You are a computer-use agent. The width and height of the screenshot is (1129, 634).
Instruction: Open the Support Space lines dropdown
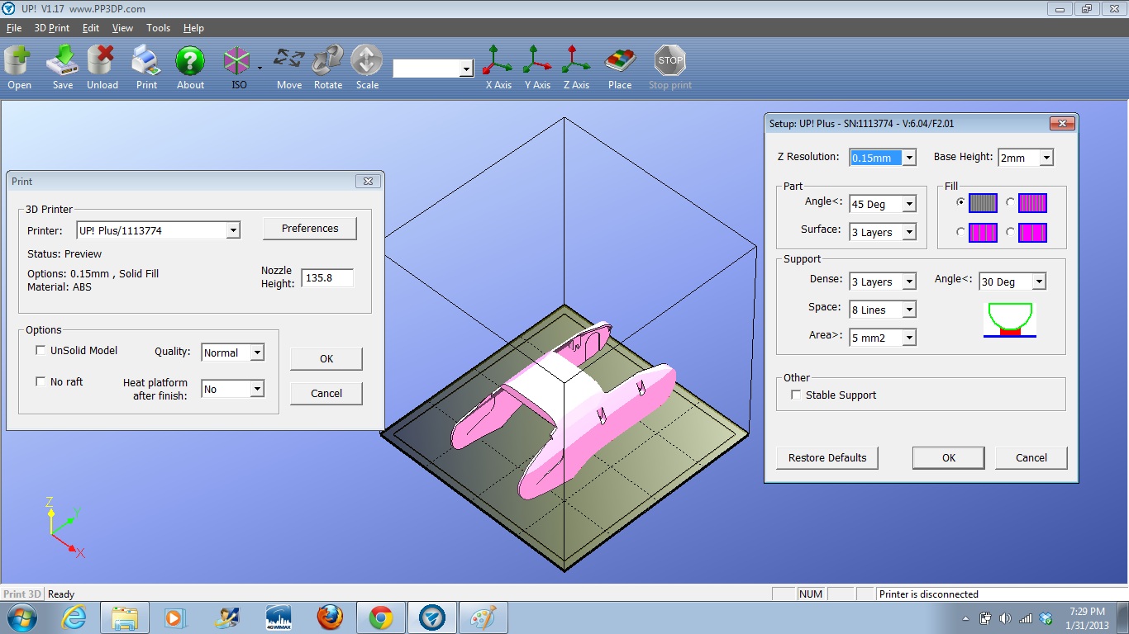tap(909, 310)
